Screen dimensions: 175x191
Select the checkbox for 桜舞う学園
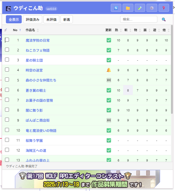[x=7, y=140]
